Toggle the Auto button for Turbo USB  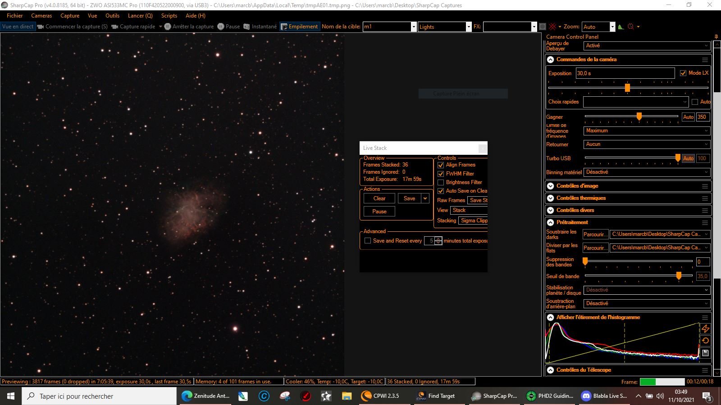point(688,158)
